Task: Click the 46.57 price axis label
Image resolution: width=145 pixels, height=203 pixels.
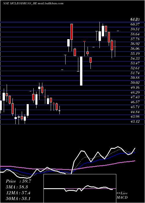Action: [x=135, y=102]
